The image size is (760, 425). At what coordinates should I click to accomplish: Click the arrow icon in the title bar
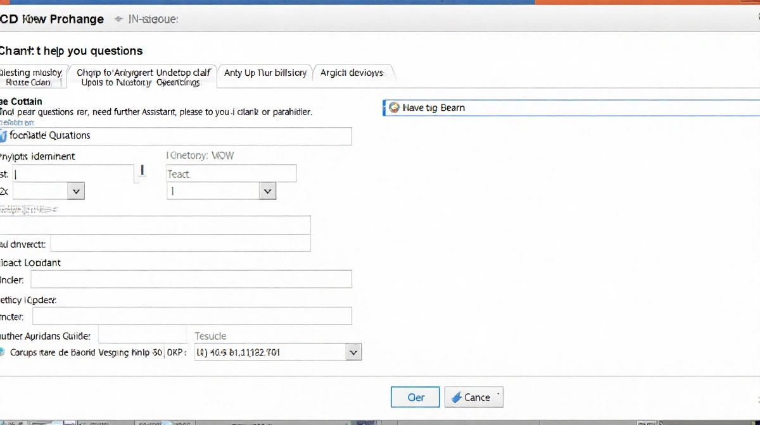[118, 20]
